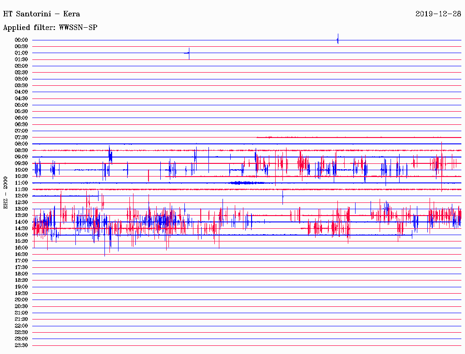Select the 04:00 time label

click(x=21, y=92)
